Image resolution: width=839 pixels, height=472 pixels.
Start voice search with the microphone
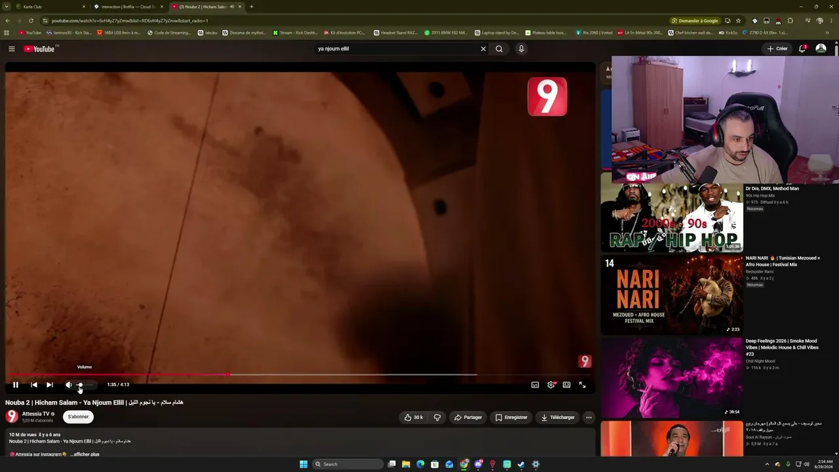click(521, 49)
